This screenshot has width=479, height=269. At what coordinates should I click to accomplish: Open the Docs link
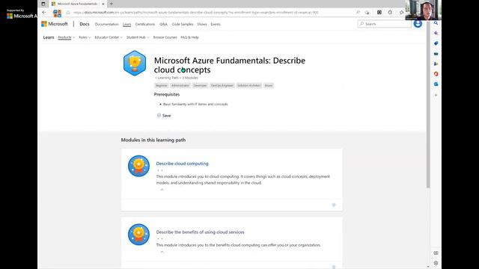(x=85, y=24)
